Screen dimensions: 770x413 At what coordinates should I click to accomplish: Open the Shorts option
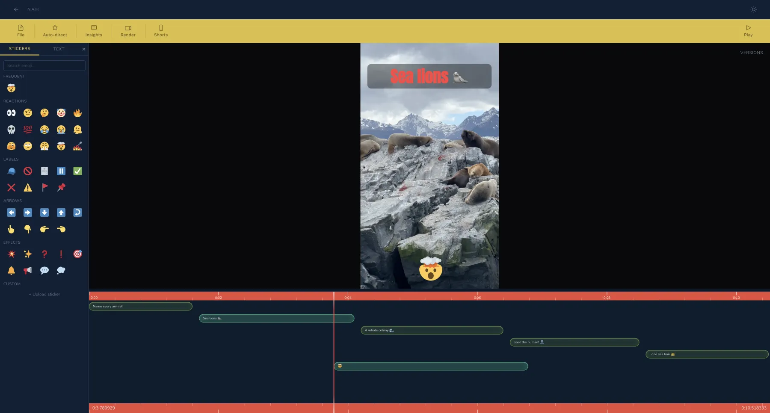pyautogui.click(x=161, y=31)
